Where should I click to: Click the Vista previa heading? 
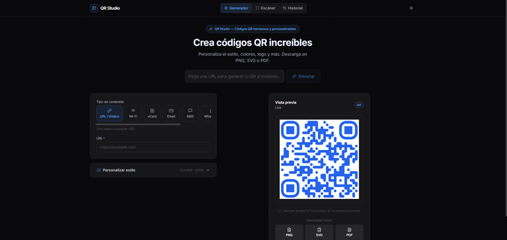pos(285,102)
